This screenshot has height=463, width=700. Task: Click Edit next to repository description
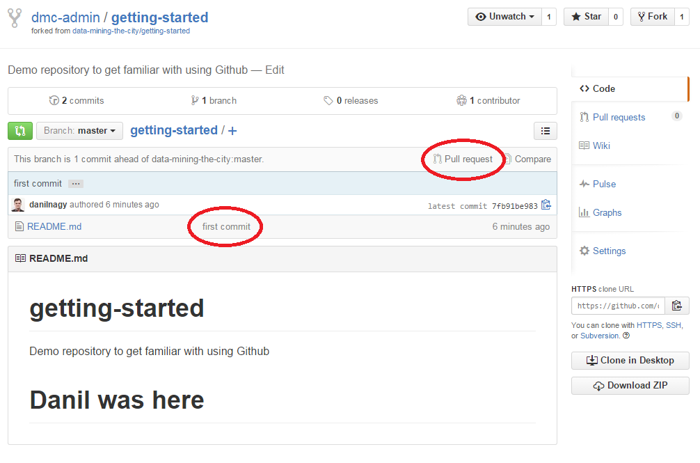275,70
